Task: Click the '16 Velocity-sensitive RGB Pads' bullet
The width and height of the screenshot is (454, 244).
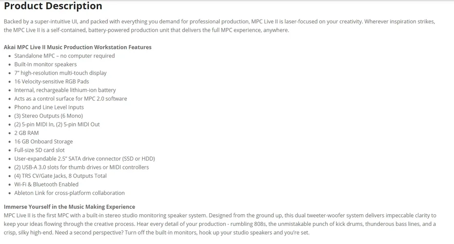Action: pyautogui.click(x=51, y=81)
